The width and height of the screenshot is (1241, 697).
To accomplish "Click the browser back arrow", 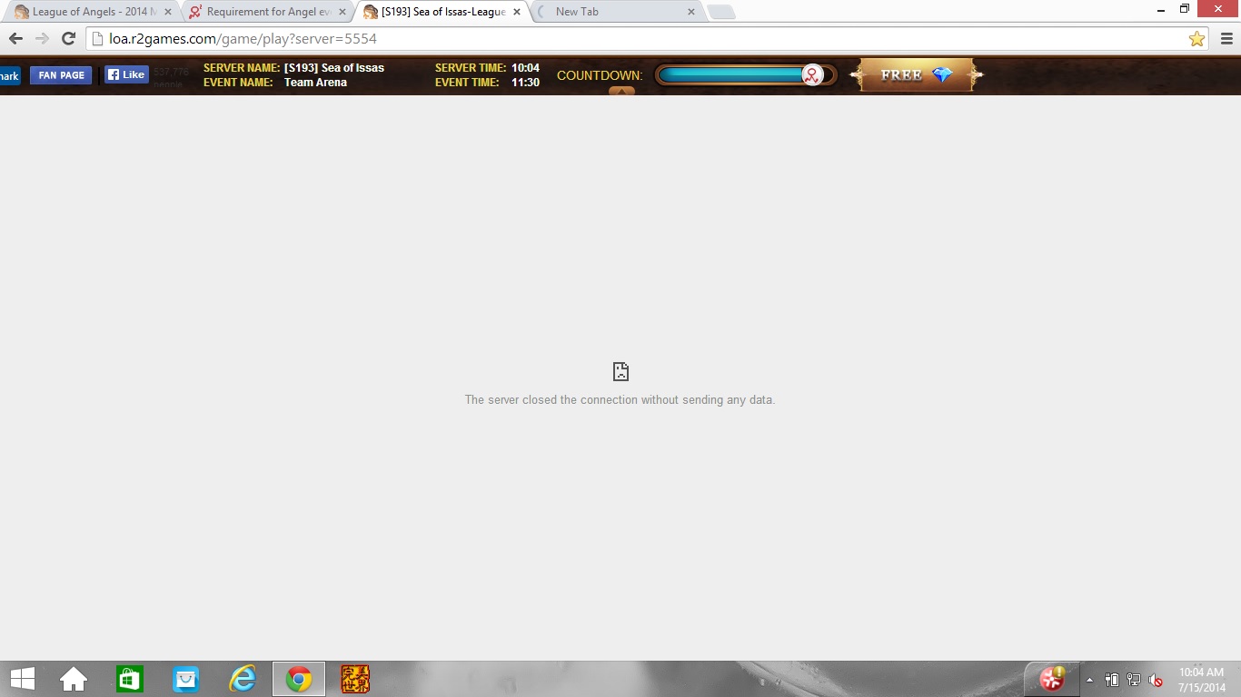I will click(x=15, y=39).
